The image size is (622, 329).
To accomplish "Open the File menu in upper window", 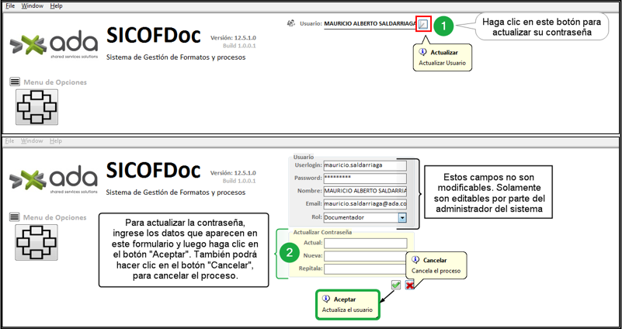I will click(x=10, y=5).
